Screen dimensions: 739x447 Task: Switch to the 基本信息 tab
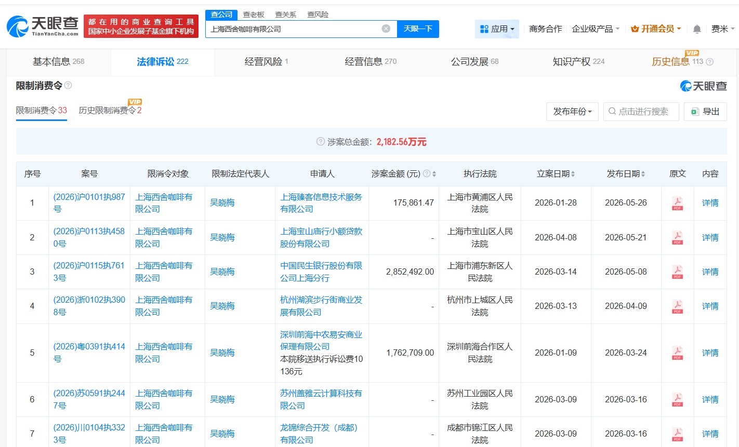click(59, 62)
